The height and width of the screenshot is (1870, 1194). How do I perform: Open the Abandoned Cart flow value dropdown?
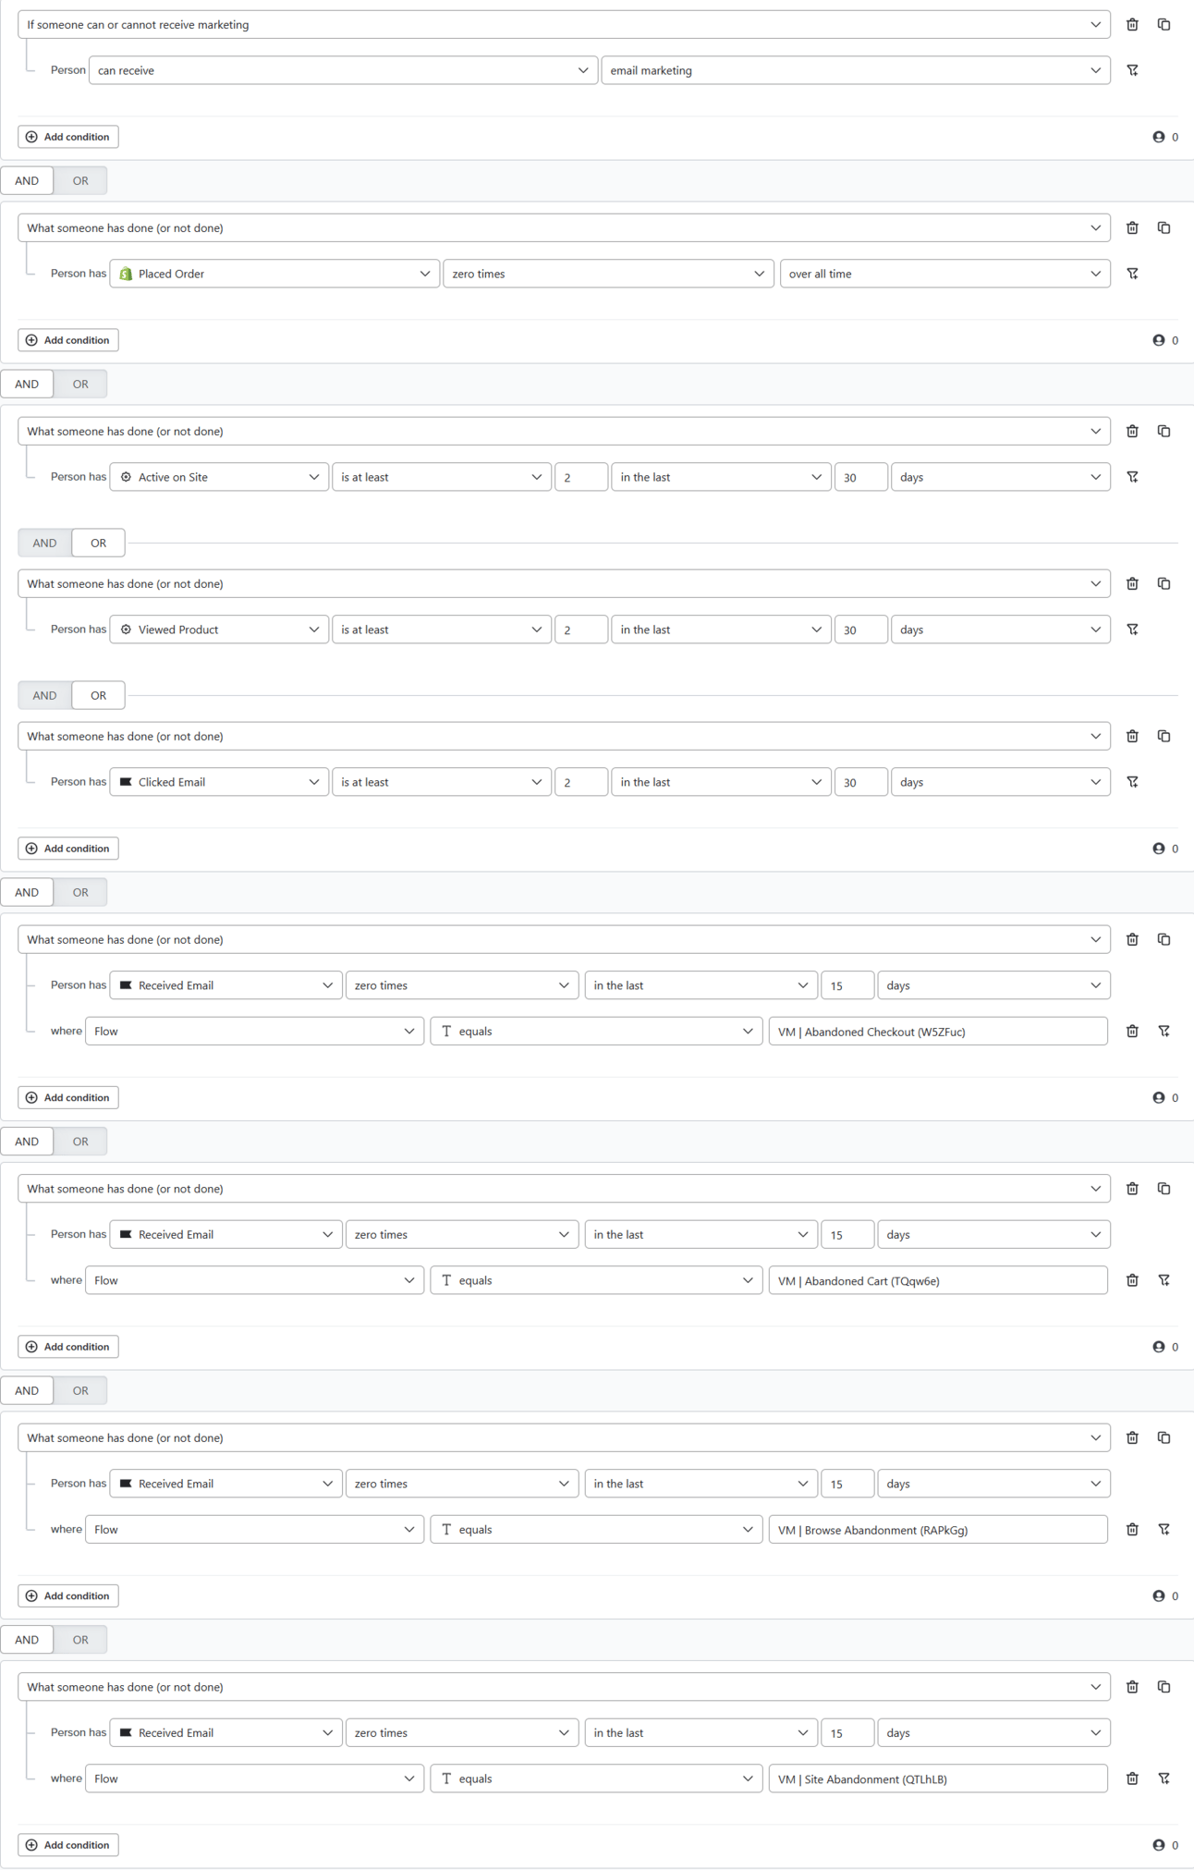938,1281
